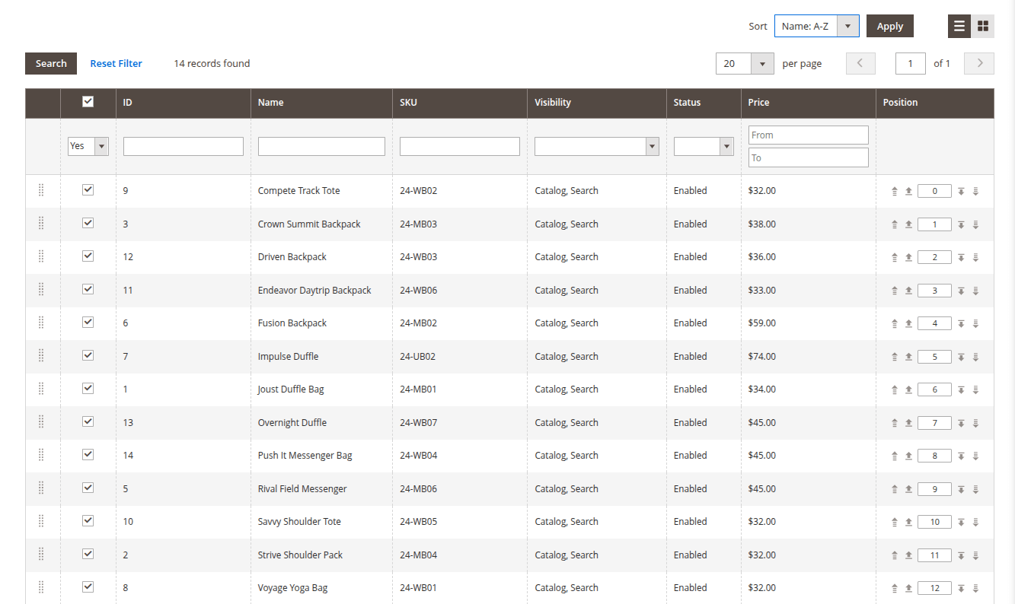Open the per page count dropdown

pos(745,64)
